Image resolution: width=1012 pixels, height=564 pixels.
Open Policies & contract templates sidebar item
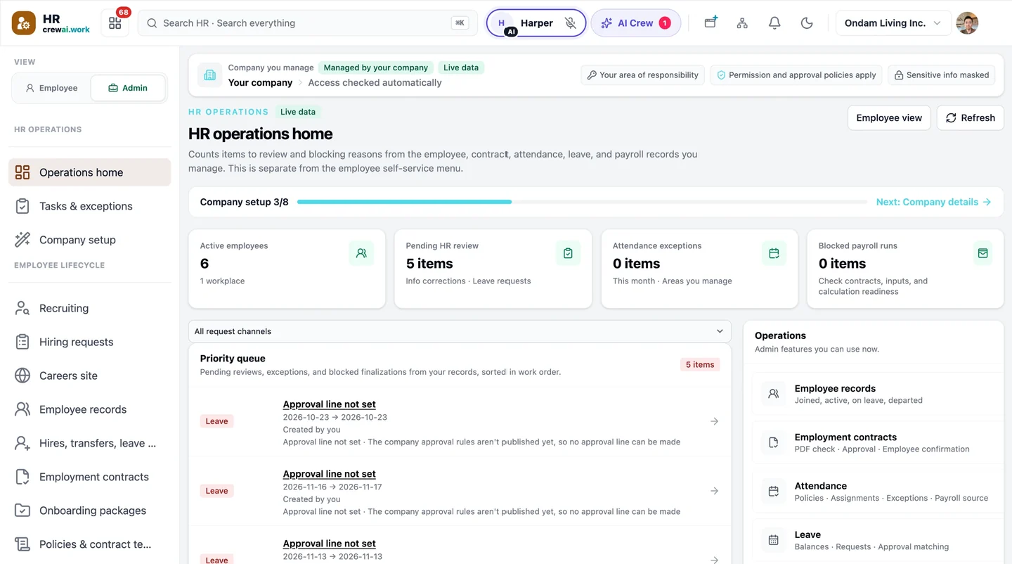click(x=89, y=544)
